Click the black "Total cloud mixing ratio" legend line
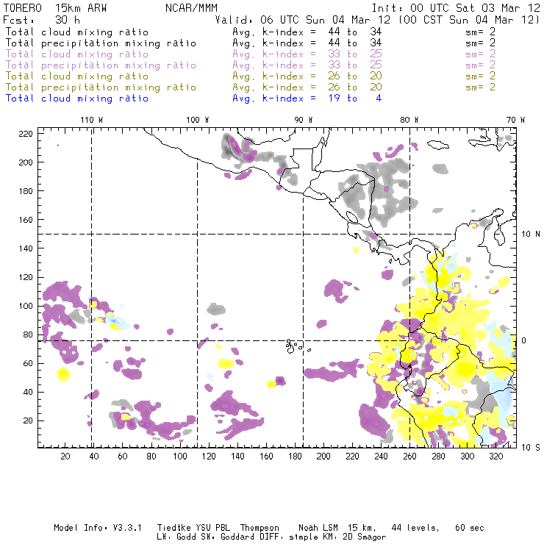Screen dimensions: 544x544 tap(77, 32)
